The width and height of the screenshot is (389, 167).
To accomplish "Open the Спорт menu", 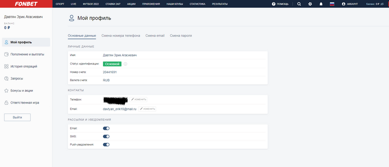I will 60,4.
